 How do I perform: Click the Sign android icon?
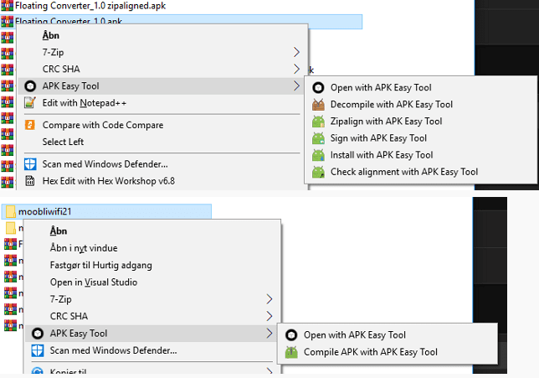pyautogui.click(x=318, y=138)
